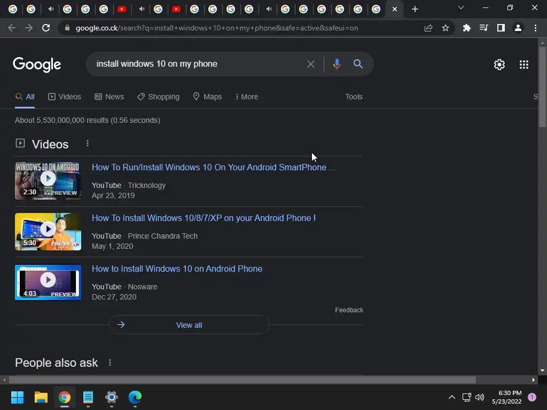Switch to Videos results tab
The height and width of the screenshot is (410, 547).
coord(65,97)
